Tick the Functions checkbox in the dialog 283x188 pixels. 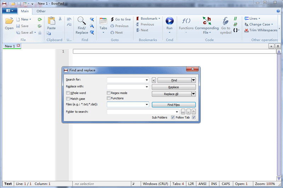pyautogui.click(x=109, y=98)
